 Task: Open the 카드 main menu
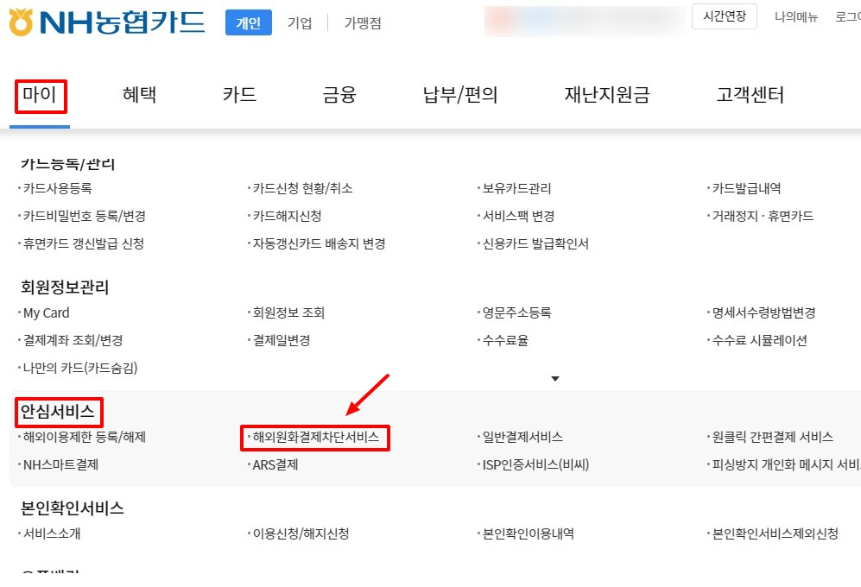point(239,94)
